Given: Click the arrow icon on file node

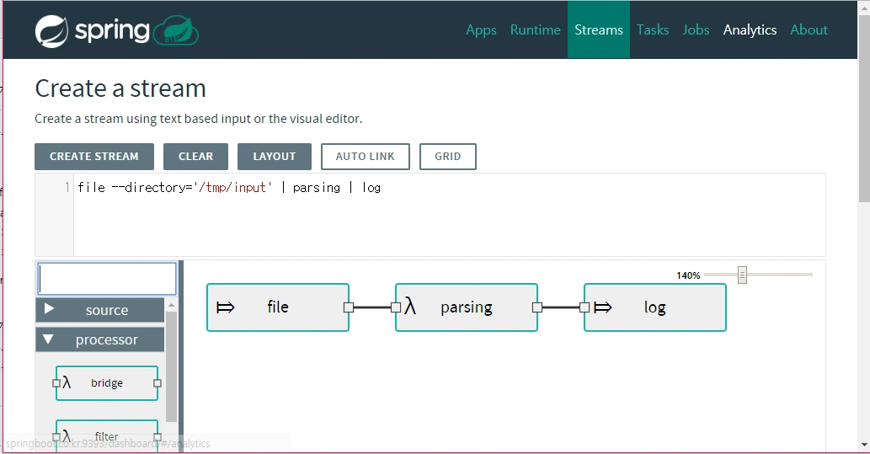Looking at the screenshot, I should coord(225,307).
